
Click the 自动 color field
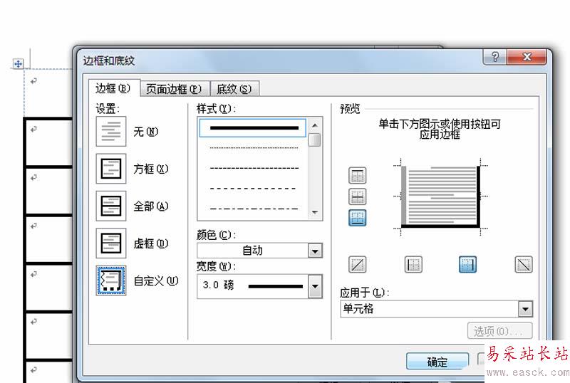point(253,251)
